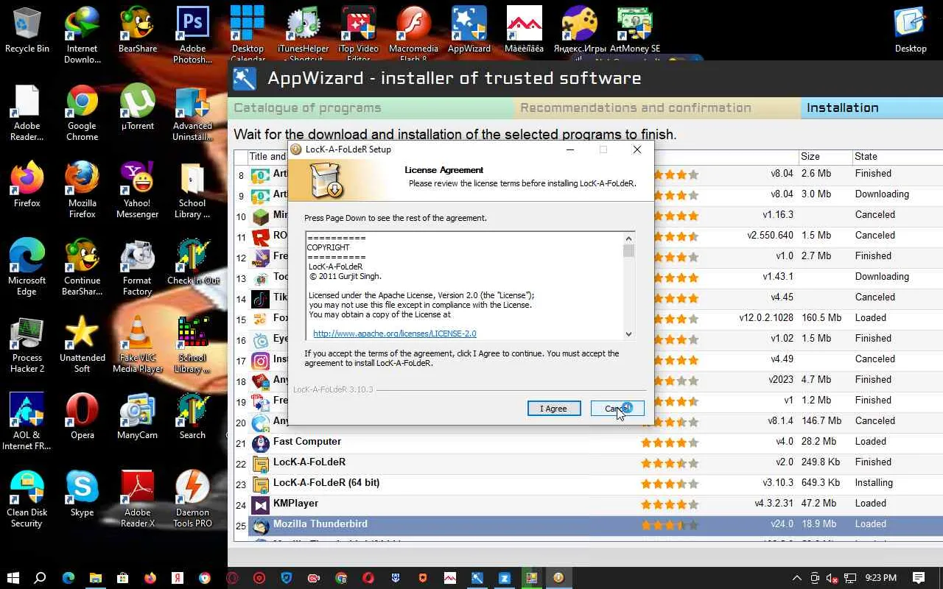Switch to the Catalogue of programs tab
This screenshot has width=943, height=589.
point(371,108)
